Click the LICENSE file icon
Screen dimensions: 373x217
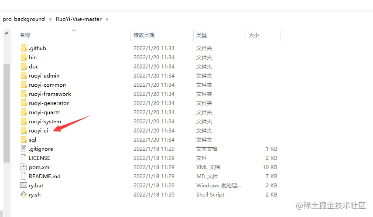[24, 158]
